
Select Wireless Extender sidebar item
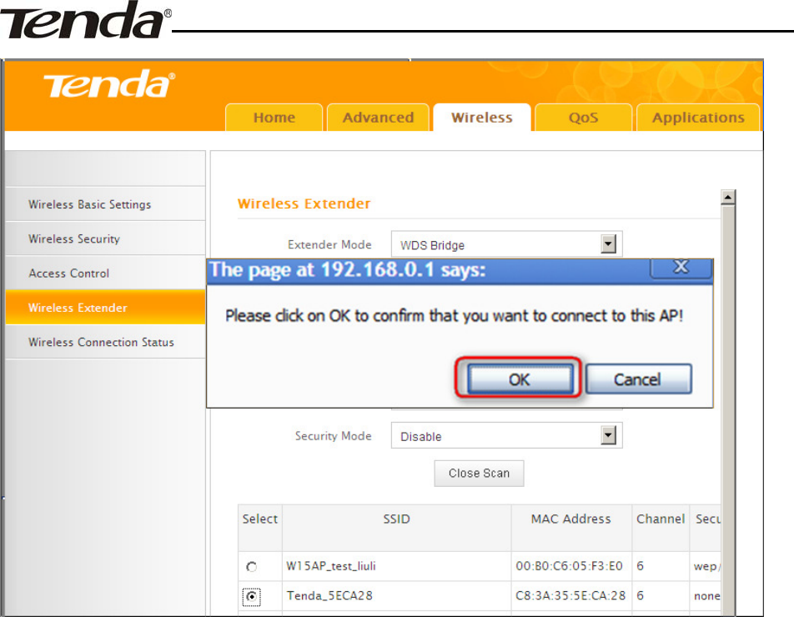point(105,307)
